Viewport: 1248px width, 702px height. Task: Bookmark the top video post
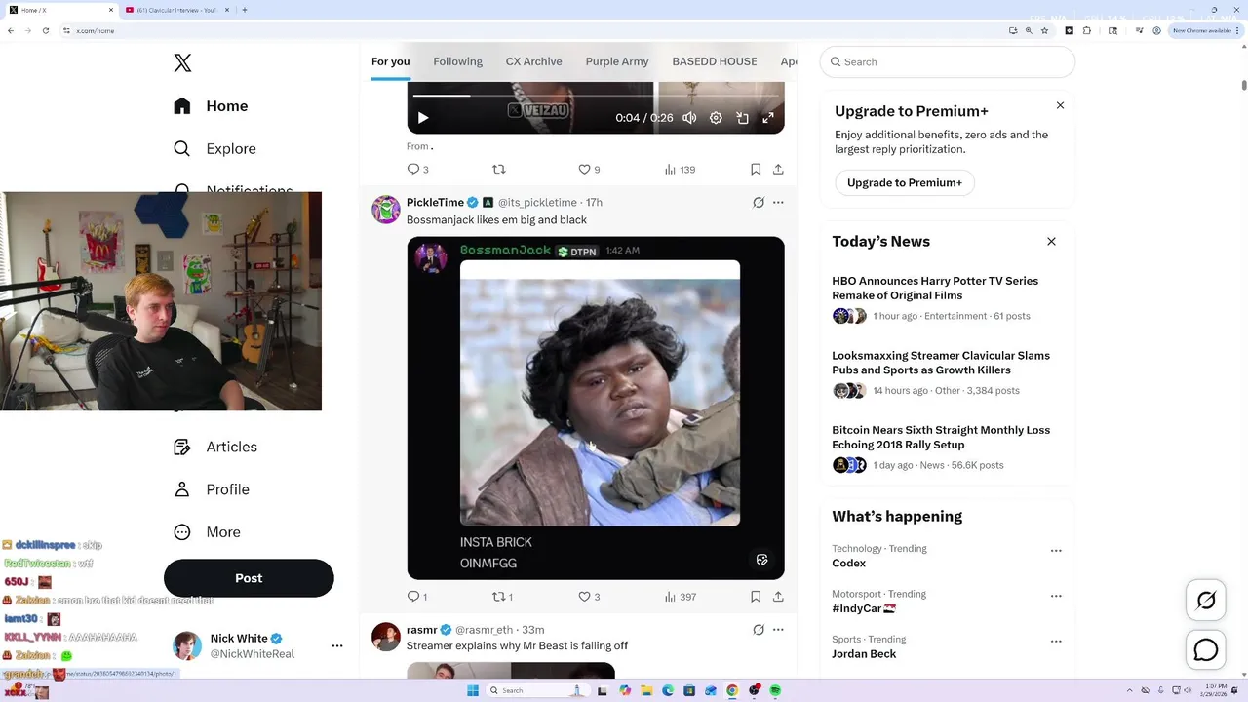tap(756, 170)
